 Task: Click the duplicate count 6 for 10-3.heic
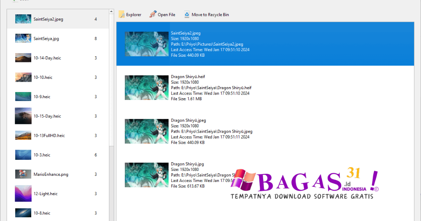[x=95, y=155]
